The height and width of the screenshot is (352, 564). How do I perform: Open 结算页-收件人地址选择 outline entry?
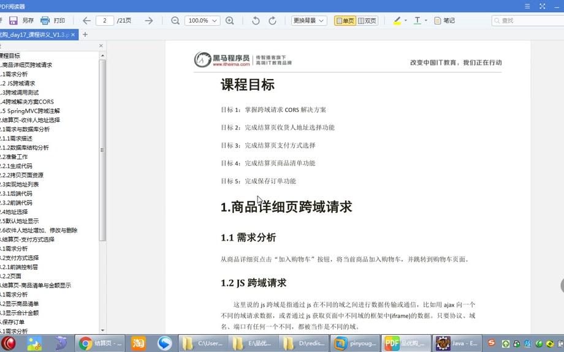[30, 120]
